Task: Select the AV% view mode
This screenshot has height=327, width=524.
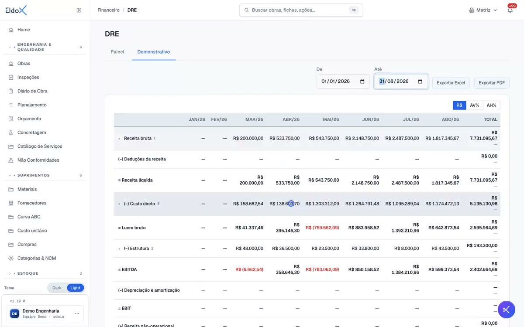Action: point(475,106)
